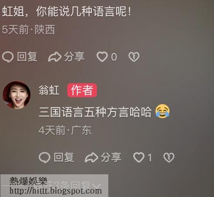Share the Shaanxi comment with the arrow icon
The image size is (214, 197).
(x=55, y=57)
